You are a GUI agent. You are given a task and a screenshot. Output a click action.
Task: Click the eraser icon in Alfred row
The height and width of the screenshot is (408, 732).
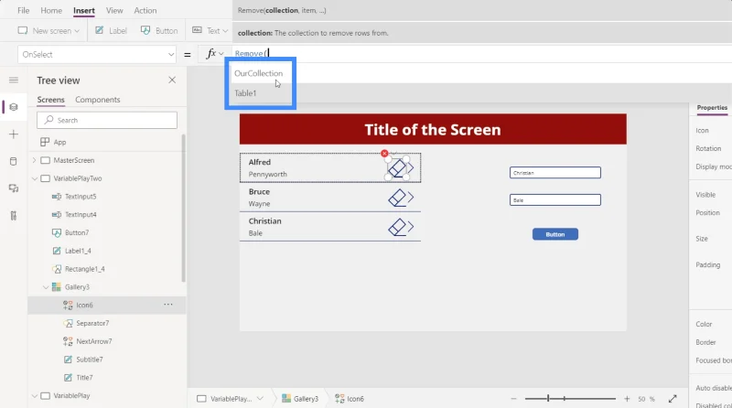[397, 168]
